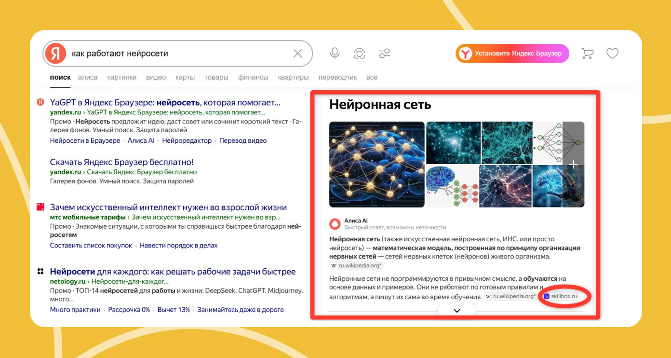The width and height of the screenshot is (671, 358).
Task: Open the «переводчик» tab
Action: (x=337, y=77)
